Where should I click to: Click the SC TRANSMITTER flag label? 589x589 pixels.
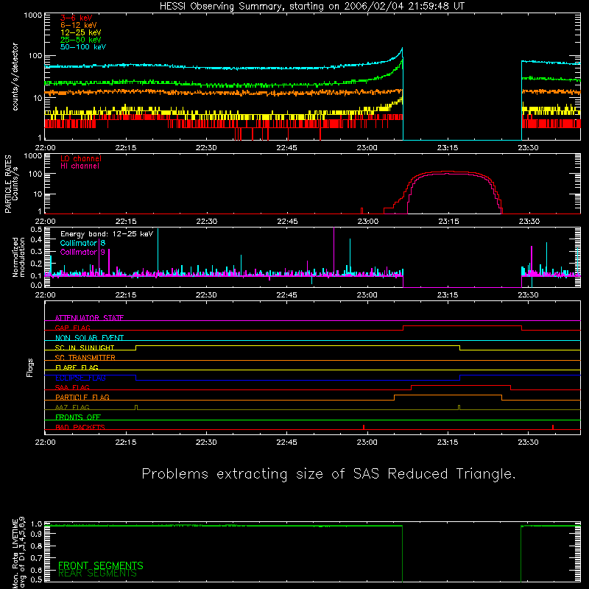pyautogui.click(x=85, y=358)
